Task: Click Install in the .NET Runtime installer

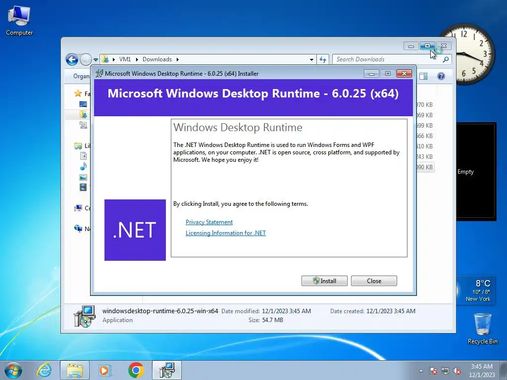Action: [x=324, y=281]
